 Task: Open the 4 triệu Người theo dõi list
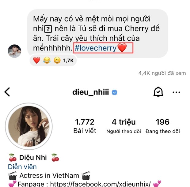coord(123,126)
